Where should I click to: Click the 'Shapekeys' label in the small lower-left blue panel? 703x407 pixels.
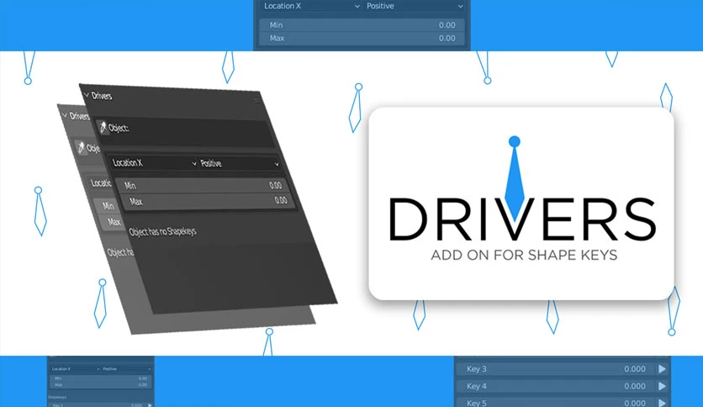(57, 397)
